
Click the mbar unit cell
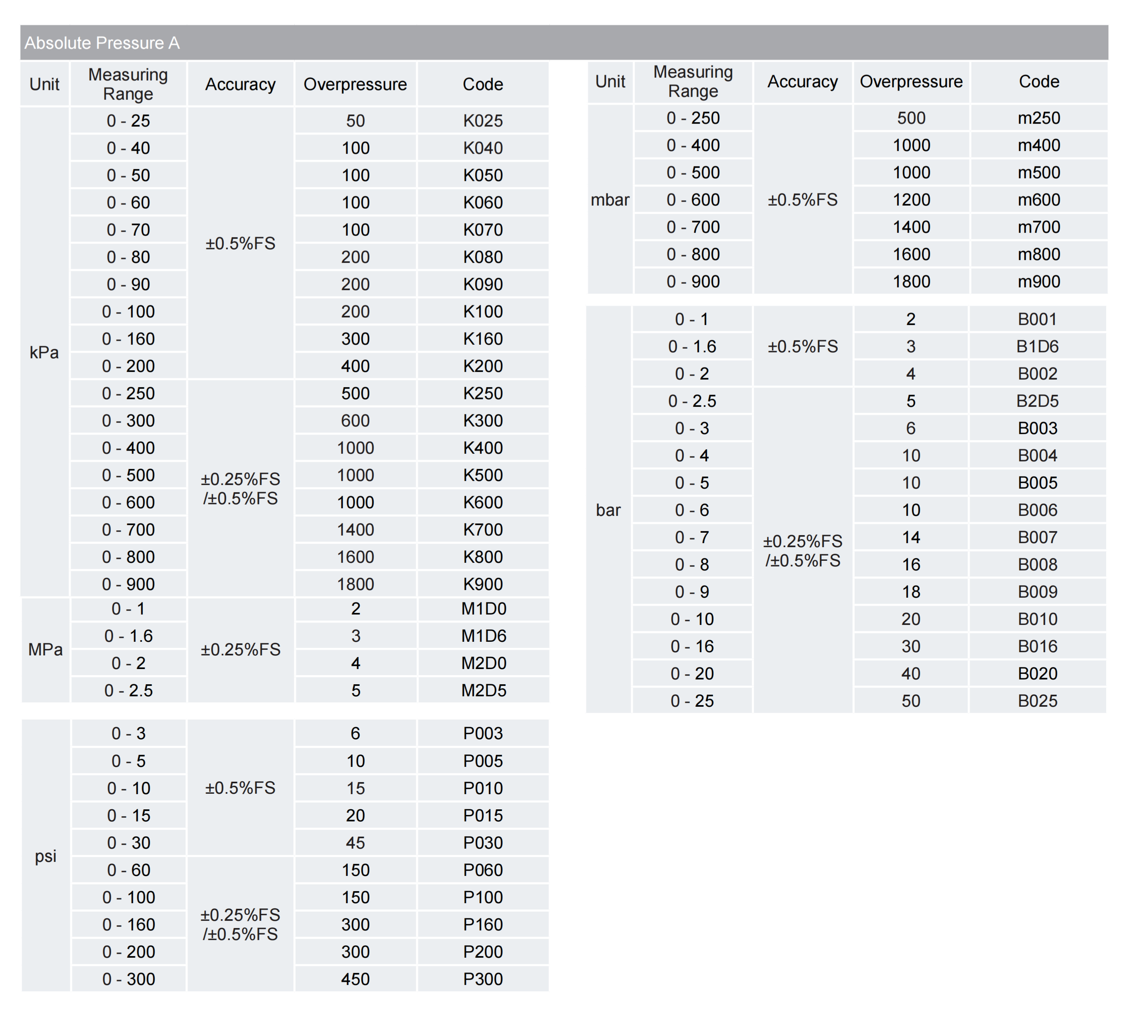(x=609, y=200)
